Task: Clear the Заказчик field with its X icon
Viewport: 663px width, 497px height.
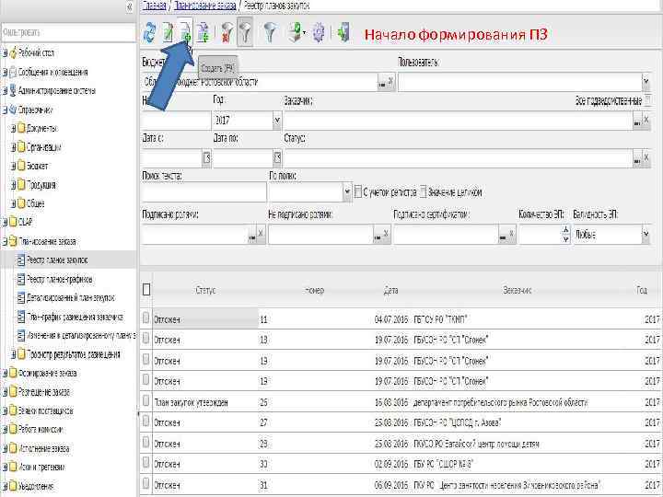Action: point(646,120)
